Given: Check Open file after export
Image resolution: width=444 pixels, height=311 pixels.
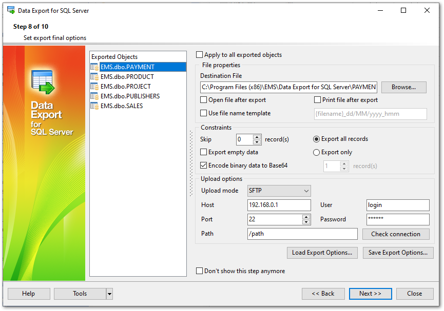Looking at the screenshot, I should pos(204,100).
